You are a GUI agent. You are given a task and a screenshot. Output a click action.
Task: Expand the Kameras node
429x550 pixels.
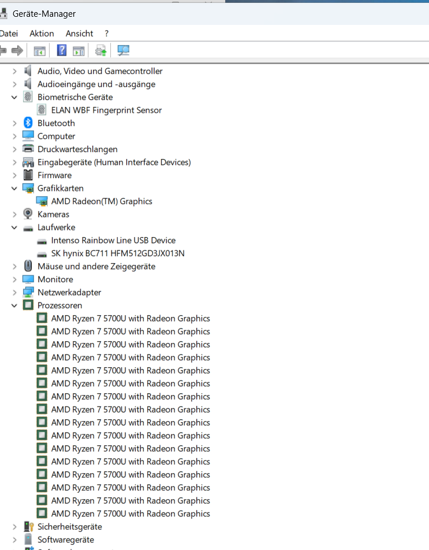14,215
